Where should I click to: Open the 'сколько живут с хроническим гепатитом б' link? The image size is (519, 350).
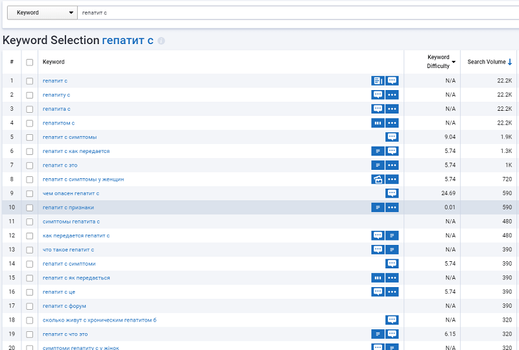[x=99, y=320]
